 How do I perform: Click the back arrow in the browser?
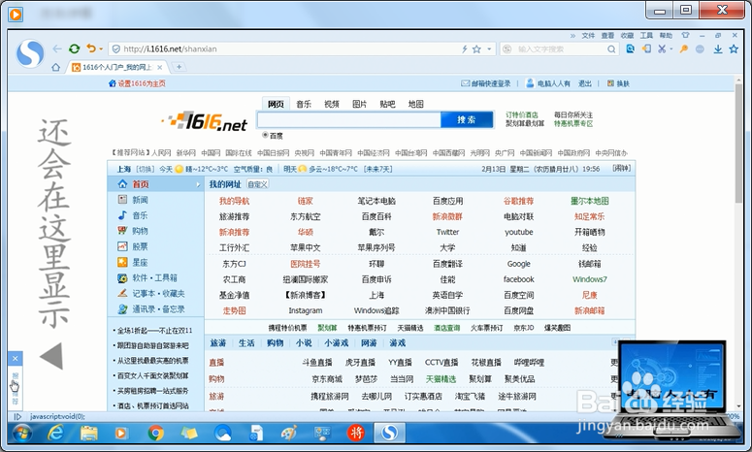click(57, 48)
